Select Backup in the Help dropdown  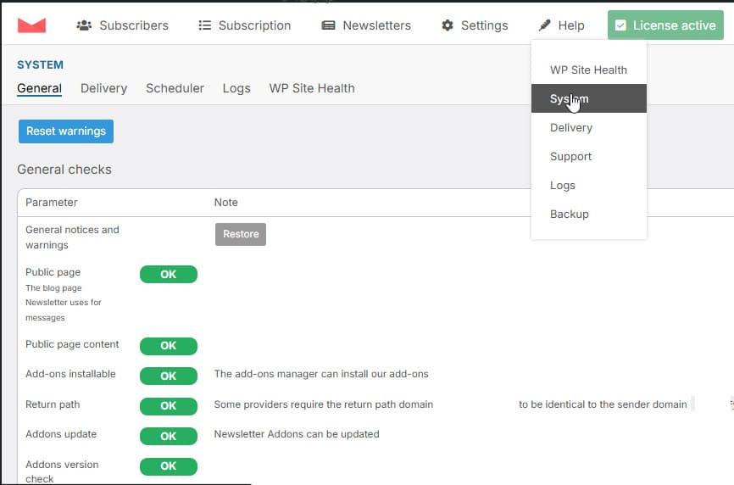569,215
